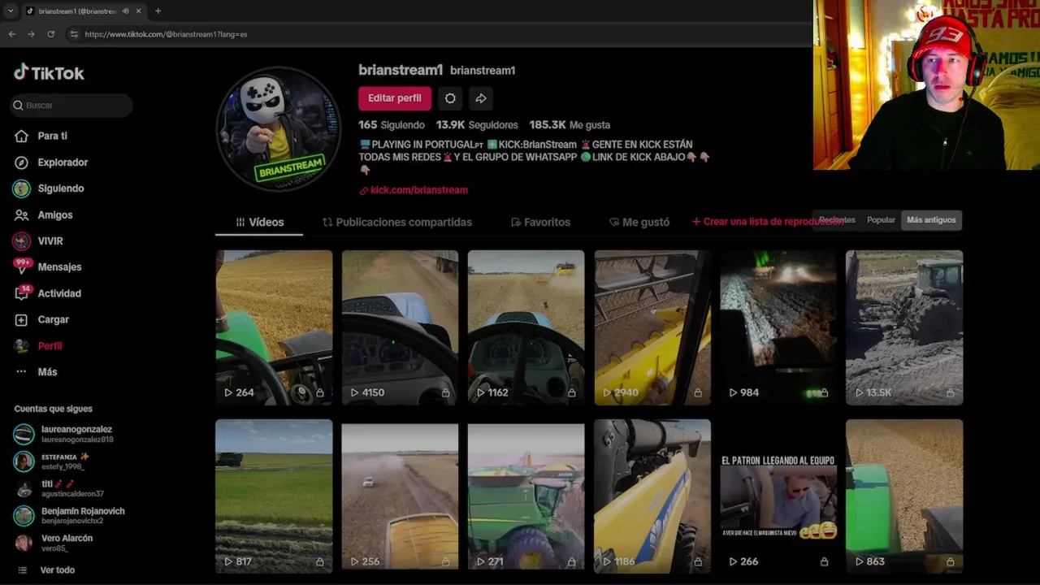Click the browser reload icon
The height and width of the screenshot is (585, 1040).
point(50,34)
